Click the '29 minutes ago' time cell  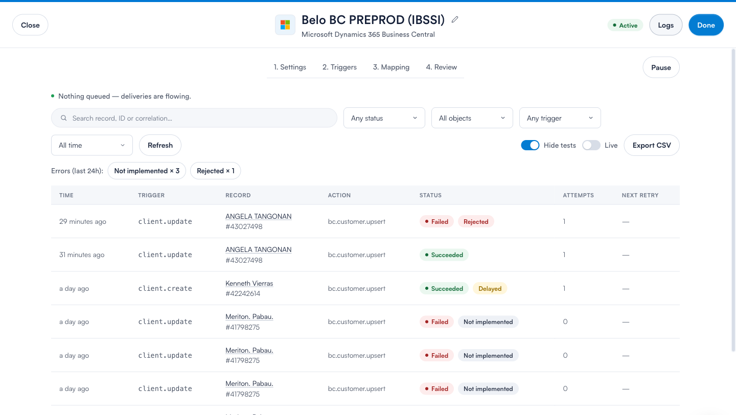point(83,221)
